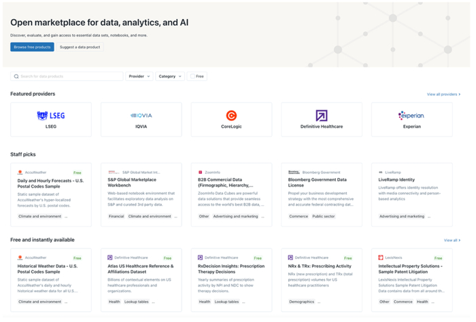Image resolution: width=476 pixels, height=322 pixels.
Task: Click the ZoomInfo icon on B2B card
Action: click(200, 173)
